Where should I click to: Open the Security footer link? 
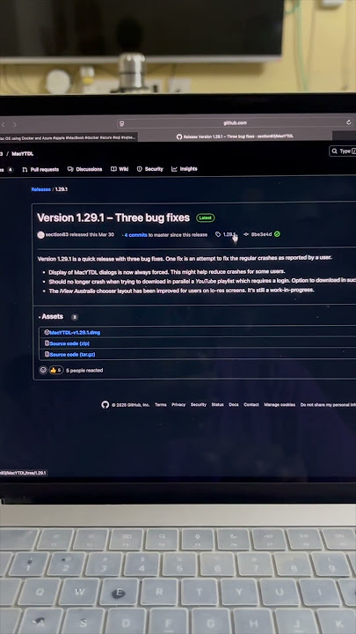(x=199, y=405)
